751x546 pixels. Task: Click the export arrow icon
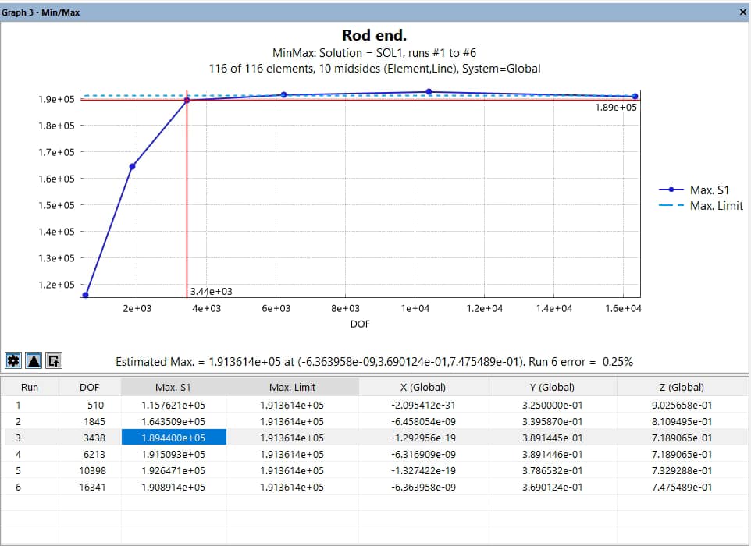pos(54,360)
